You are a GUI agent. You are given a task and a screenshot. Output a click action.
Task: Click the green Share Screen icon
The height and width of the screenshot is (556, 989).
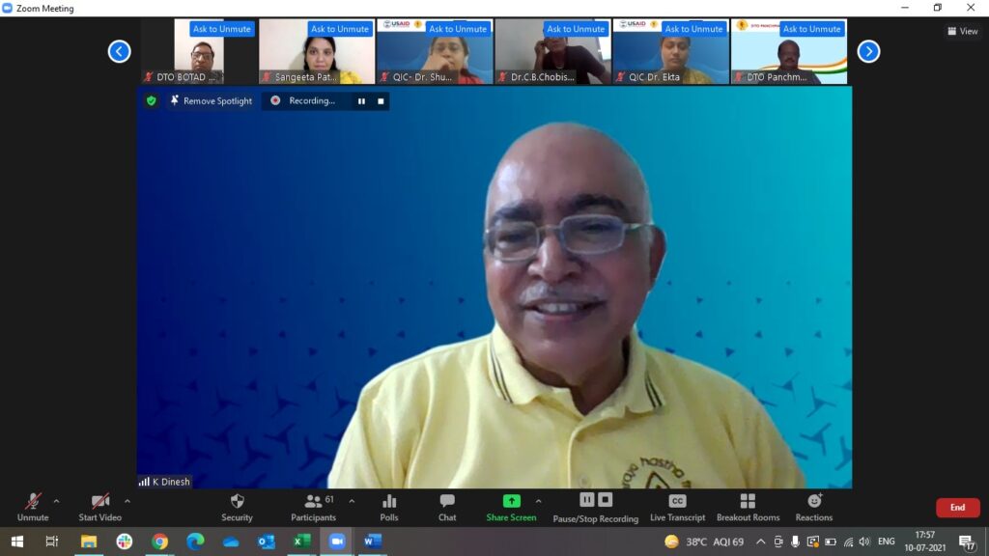pos(511,501)
